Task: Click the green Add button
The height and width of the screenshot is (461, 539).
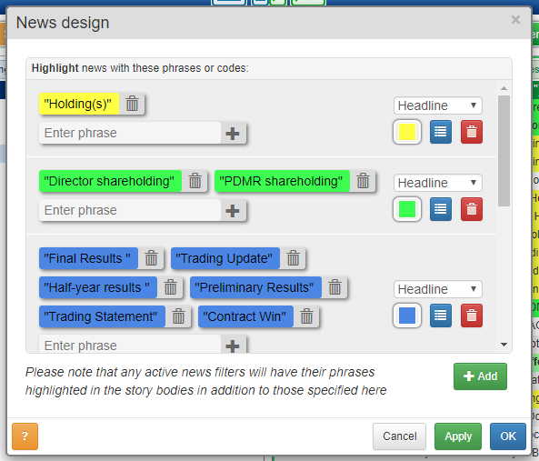Action: [x=480, y=376]
